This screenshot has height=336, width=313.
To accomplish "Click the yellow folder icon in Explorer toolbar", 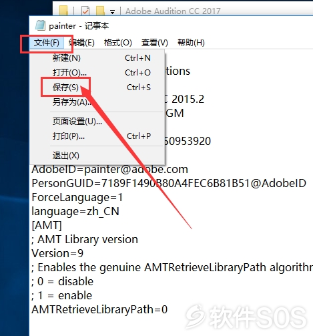I will pos(63,11).
